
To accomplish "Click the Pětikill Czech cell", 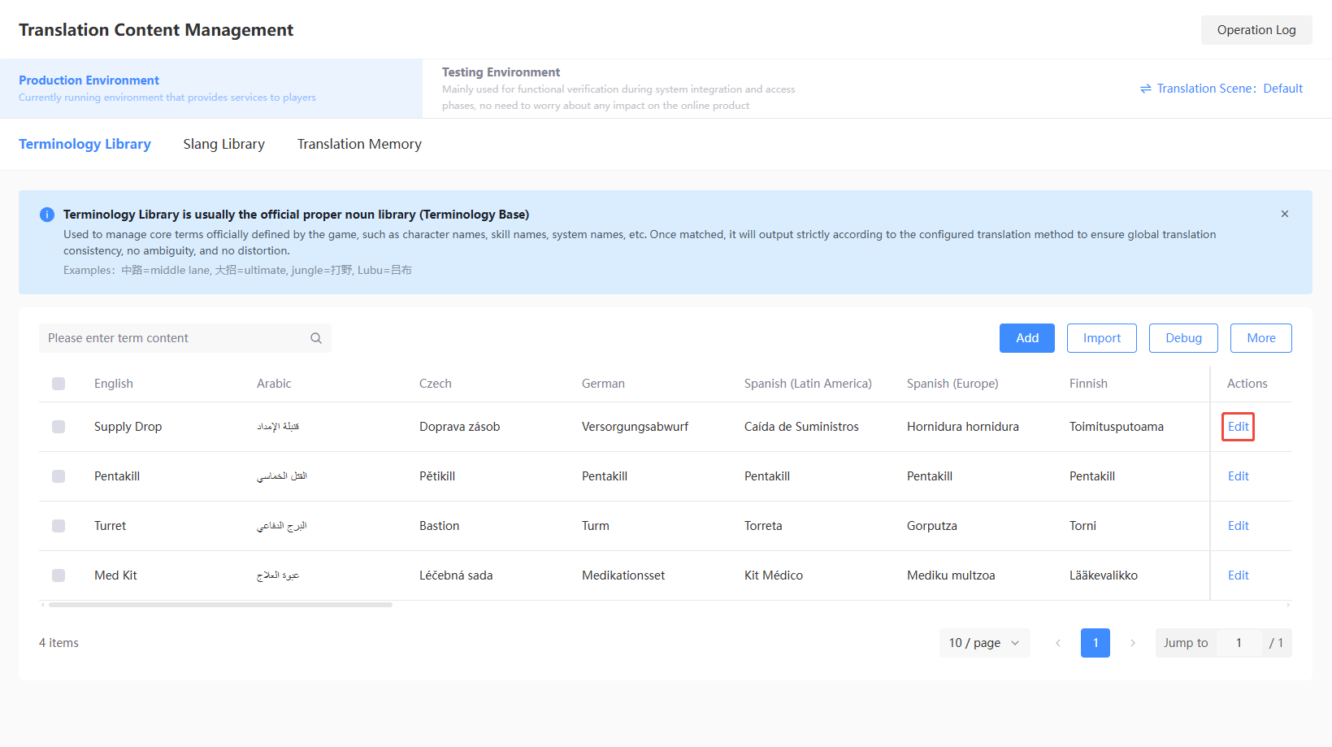I will [x=437, y=476].
